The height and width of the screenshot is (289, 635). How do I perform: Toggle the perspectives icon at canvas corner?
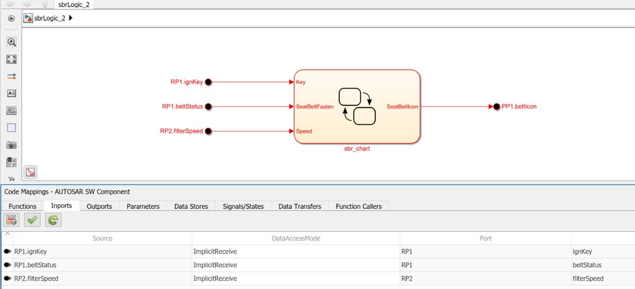[31, 171]
